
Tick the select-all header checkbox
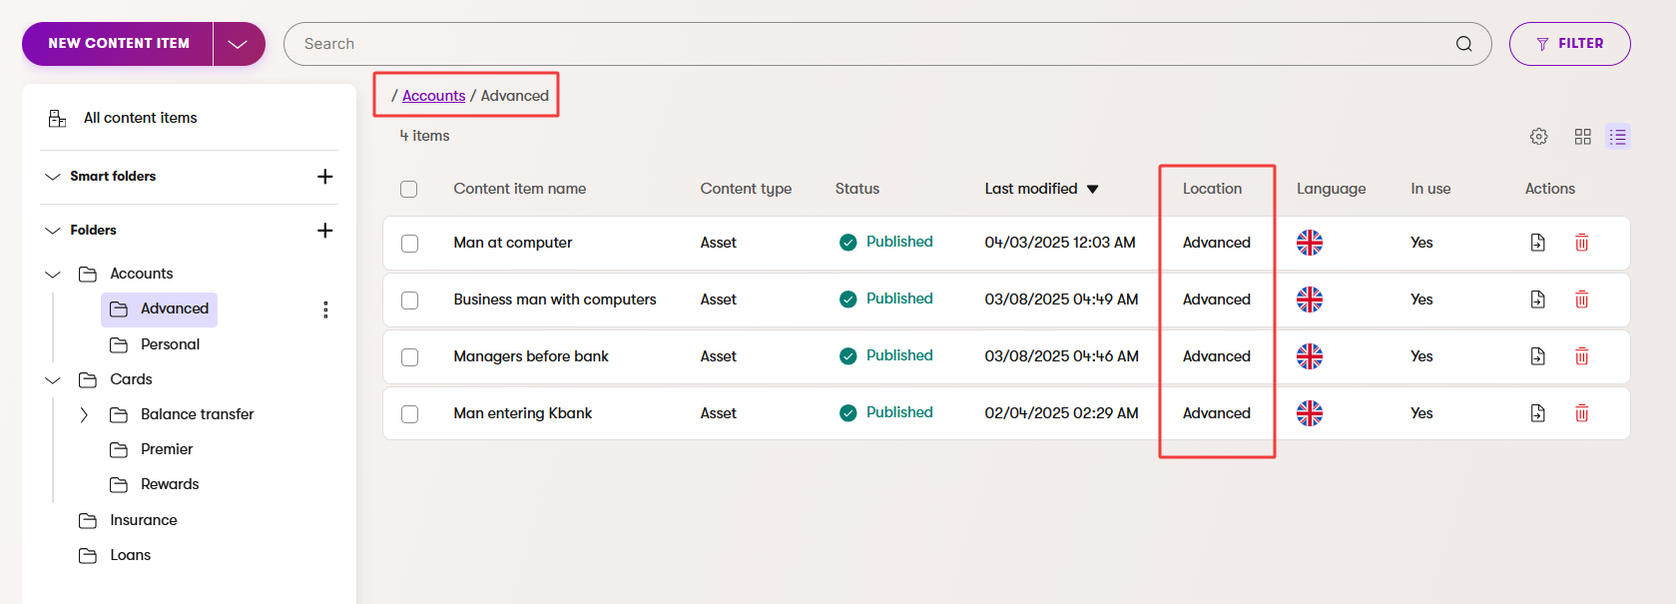(408, 189)
